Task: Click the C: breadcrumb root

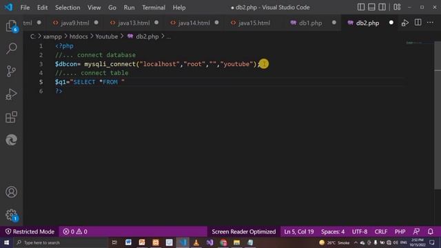Action: click(33, 37)
